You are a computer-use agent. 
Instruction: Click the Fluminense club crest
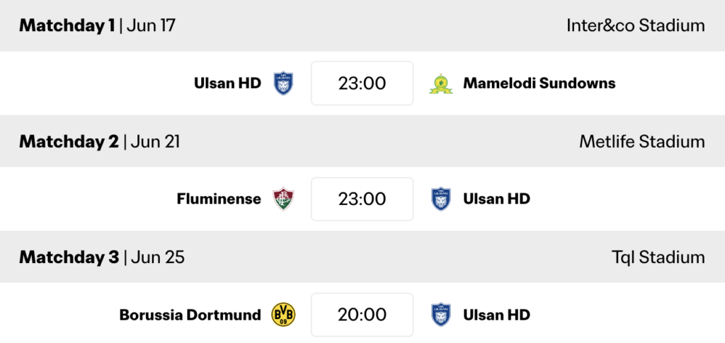click(283, 199)
